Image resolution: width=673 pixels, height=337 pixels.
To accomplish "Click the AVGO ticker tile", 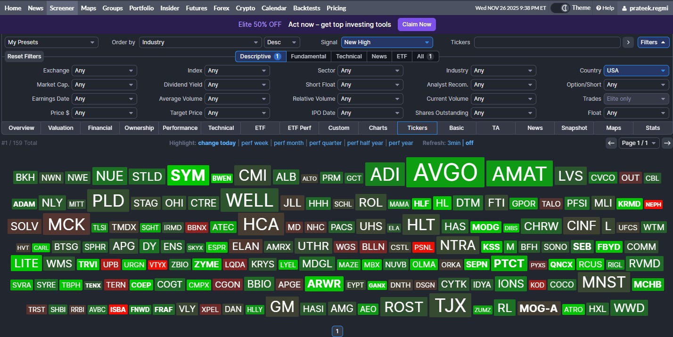I will click(x=445, y=172).
